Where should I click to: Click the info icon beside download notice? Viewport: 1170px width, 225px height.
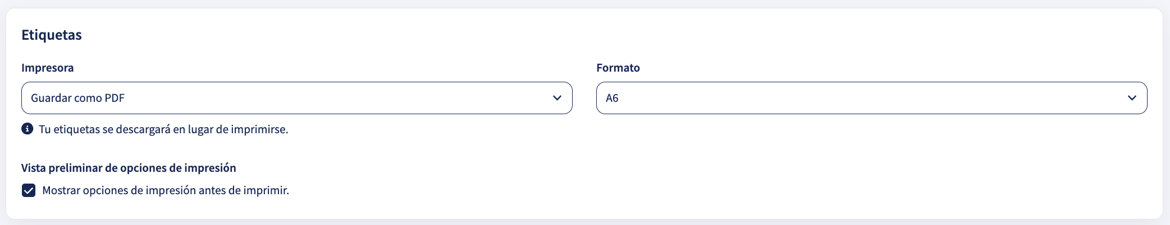point(27,129)
